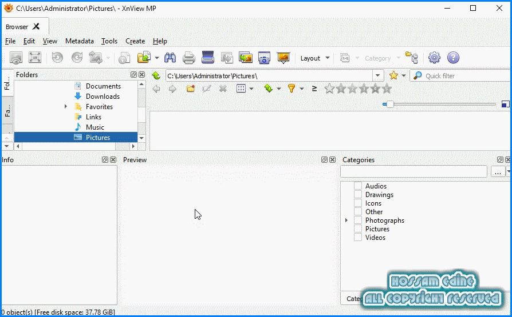
Task: Start Slideshow with the projector screen icon
Action: [283, 58]
